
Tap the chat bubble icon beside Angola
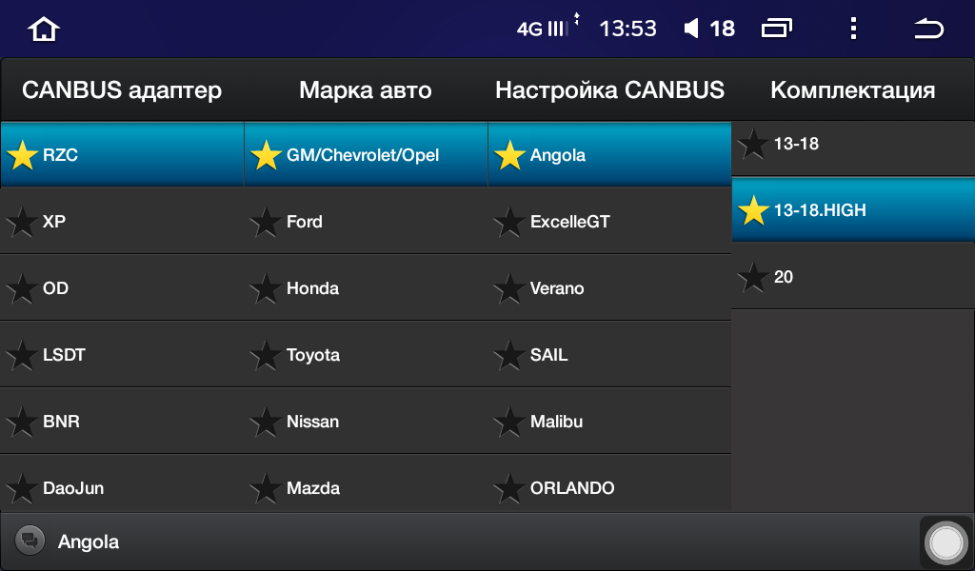coord(30,541)
